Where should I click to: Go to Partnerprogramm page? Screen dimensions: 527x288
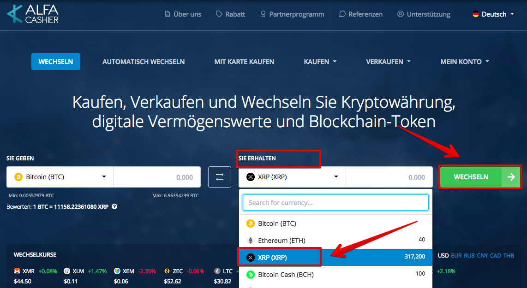click(293, 14)
